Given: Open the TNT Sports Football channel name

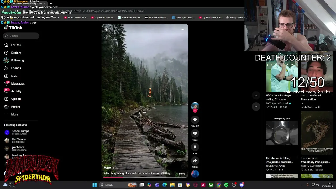Looking at the screenshot, I should click(x=277, y=103).
